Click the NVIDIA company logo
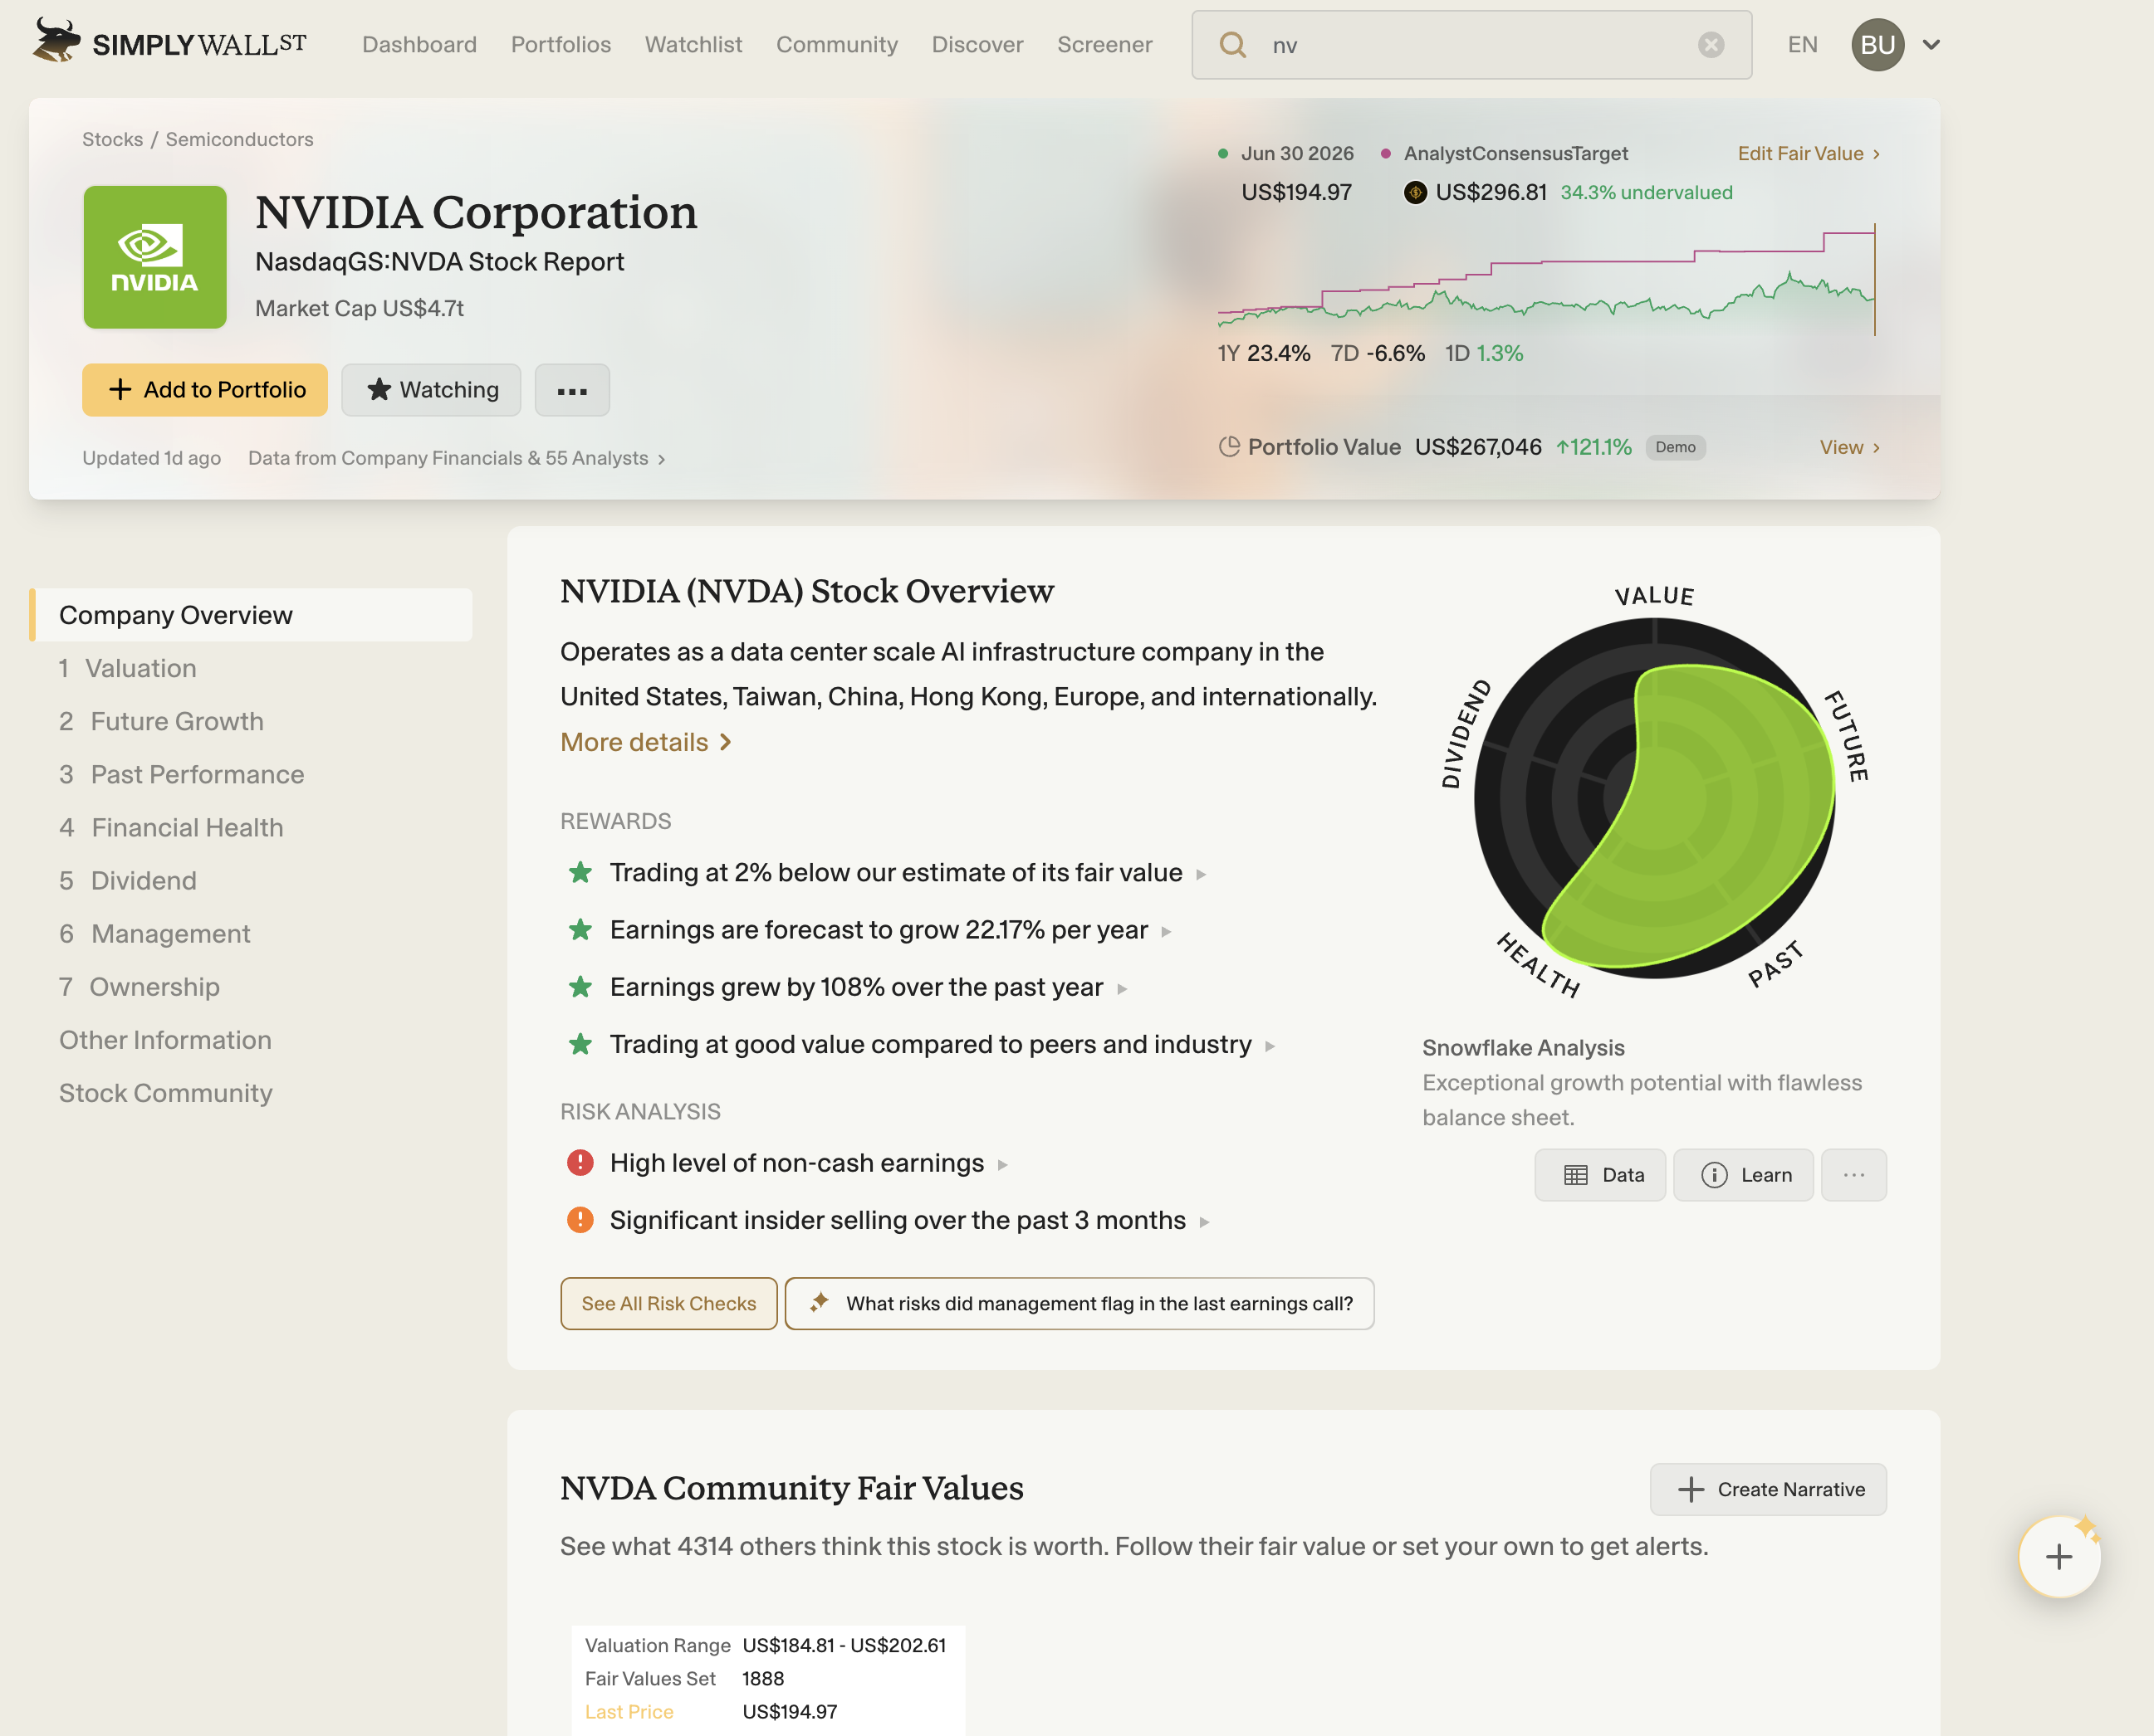Viewport: 2154px width, 1736px height. click(x=155, y=257)
